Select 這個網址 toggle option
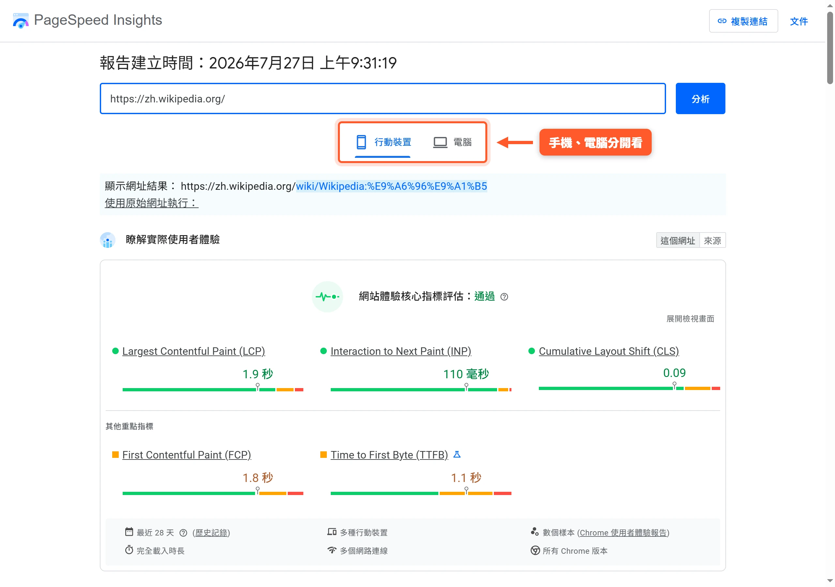Image resolution: width=835 pixels, height=587 pixels. click(677, 240)
